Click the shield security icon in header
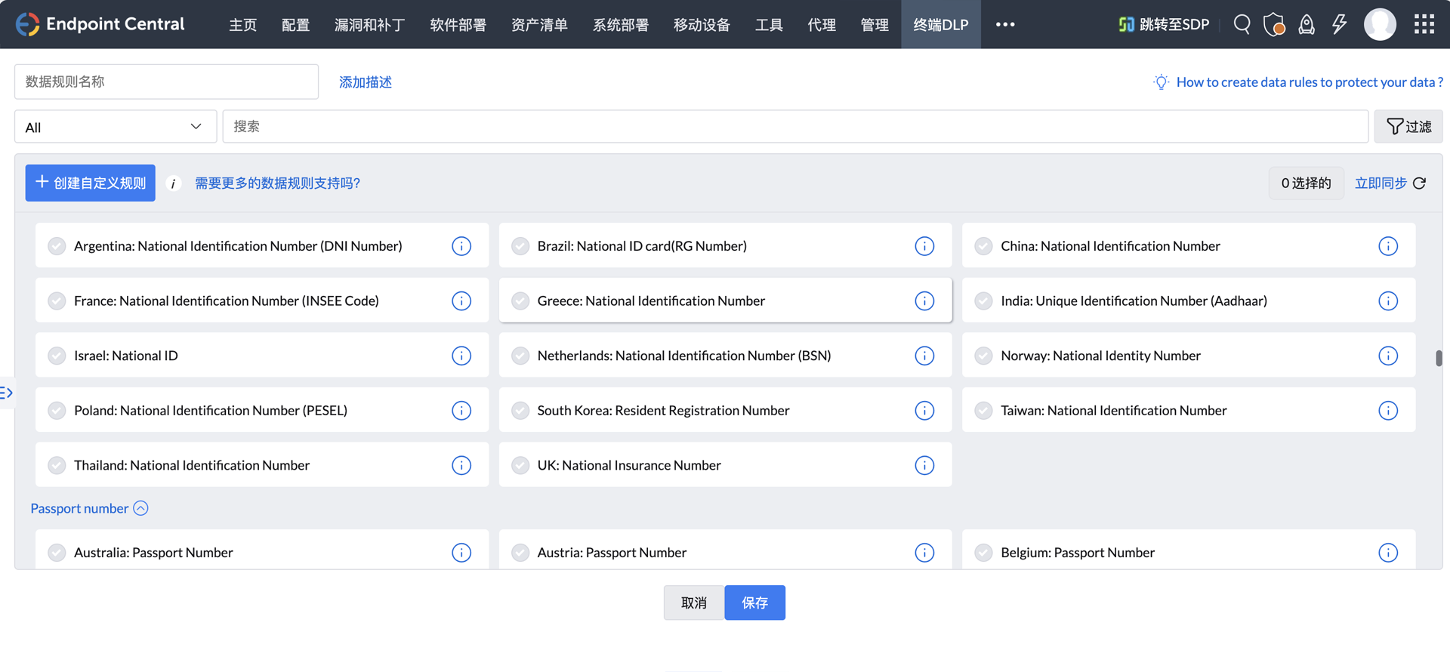The width and height of the screenshot is (1450, 672). click(1274, 24)
